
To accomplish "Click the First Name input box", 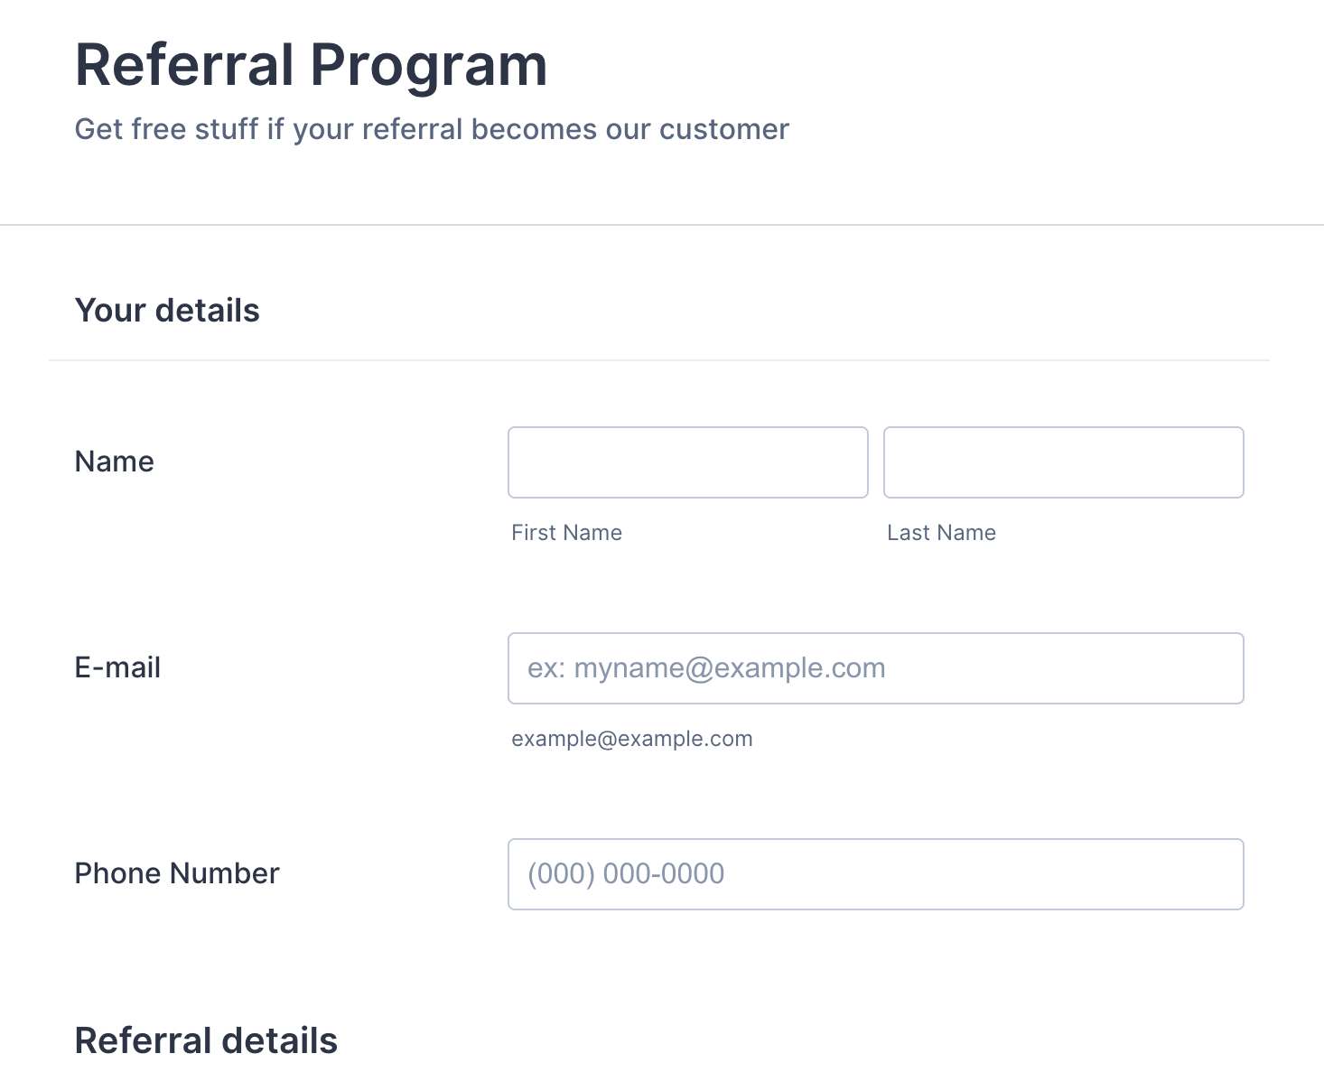I will 687,462.
